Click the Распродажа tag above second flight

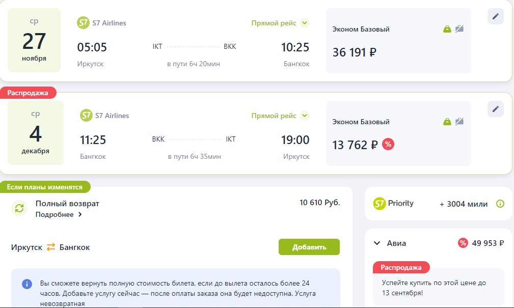(28, 93)
